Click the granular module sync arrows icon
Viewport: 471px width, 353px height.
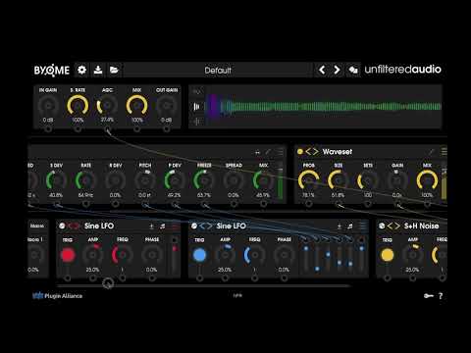[x=257, y=152]
